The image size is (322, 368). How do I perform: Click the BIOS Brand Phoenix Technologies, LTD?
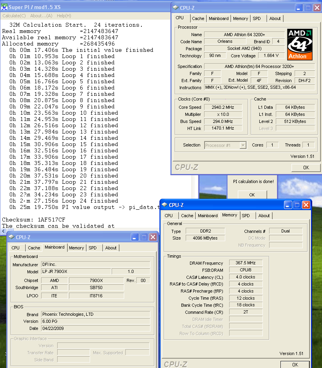[x=96, y=314]
